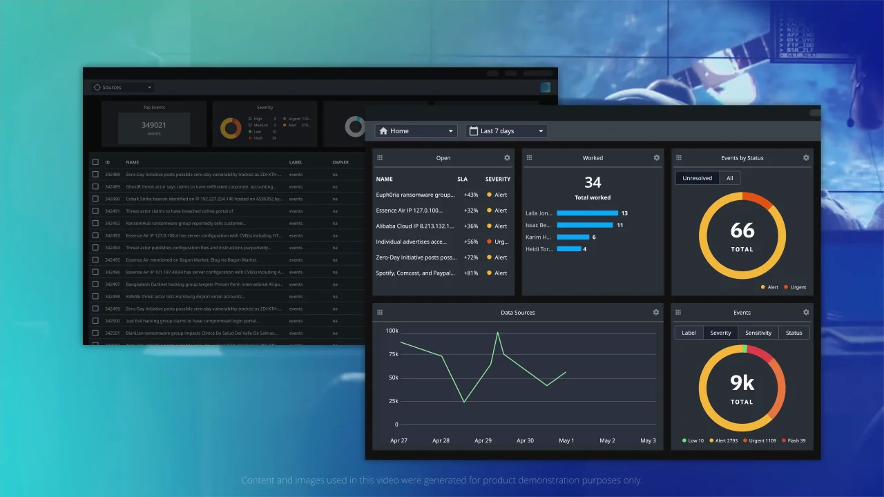Open Events by Status panel settings gear
The image size is (884, 497).
pos(806,158)
